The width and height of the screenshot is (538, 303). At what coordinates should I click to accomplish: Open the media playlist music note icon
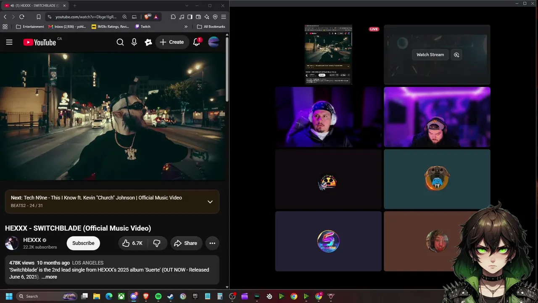(182, 17)
